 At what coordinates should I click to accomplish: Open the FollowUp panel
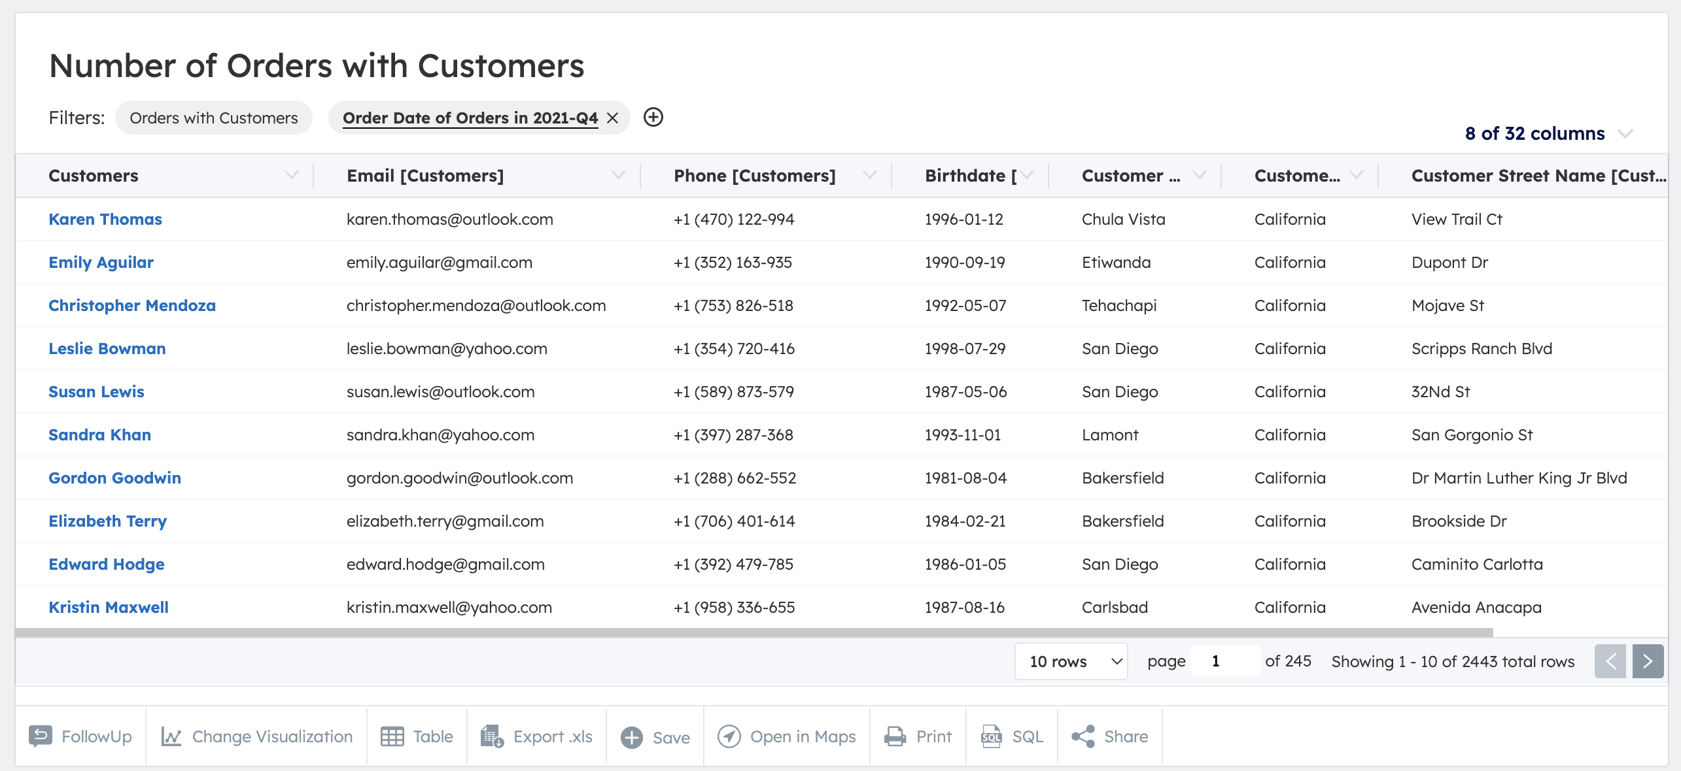click(x=80, y=736)
